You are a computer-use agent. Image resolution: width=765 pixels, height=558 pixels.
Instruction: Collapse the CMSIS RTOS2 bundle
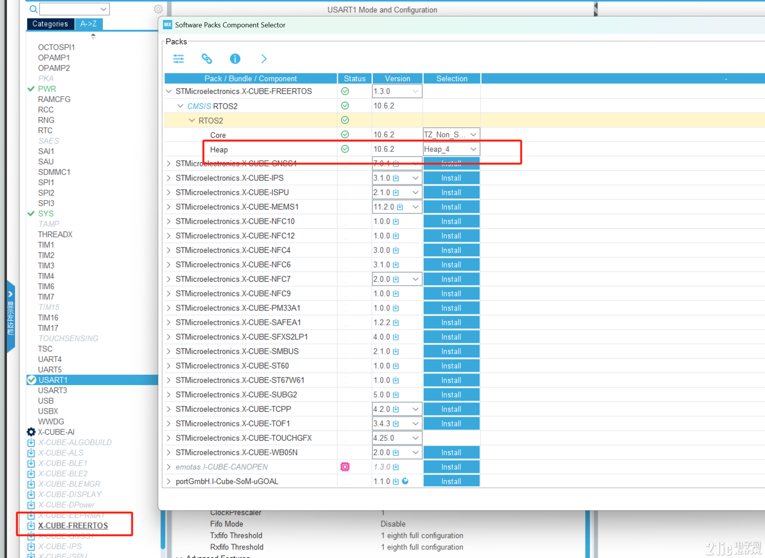(180, 106)
